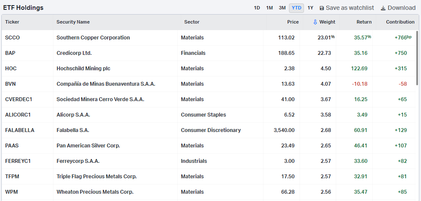Click price 188.65
The image size is (421, 201).
tap(286, 53)
